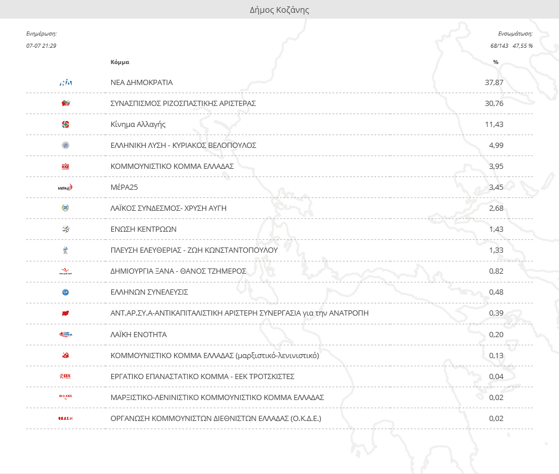Select ΛΑΪΚΟΣ ΣΥΝΔΕΣΜΟΣ- ΧΡΥΣΗ ΑΥΓΗ name
This screenshot has width=559, height=474.
168,208
